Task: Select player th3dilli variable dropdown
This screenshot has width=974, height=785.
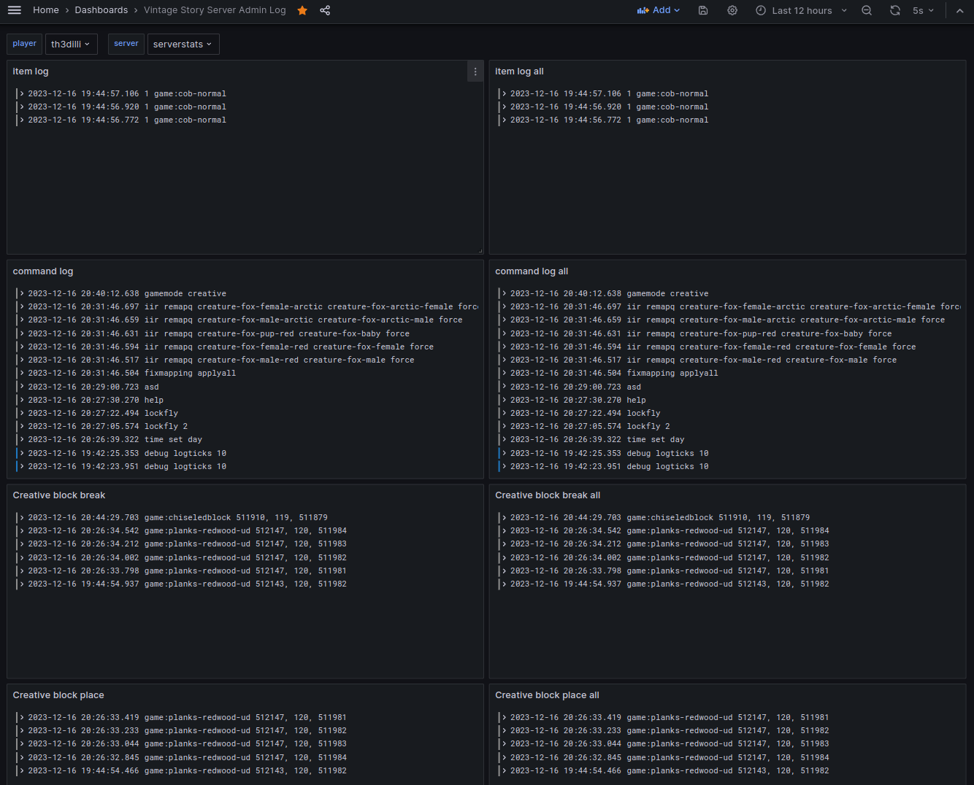Action: click(x=70, y=44)
